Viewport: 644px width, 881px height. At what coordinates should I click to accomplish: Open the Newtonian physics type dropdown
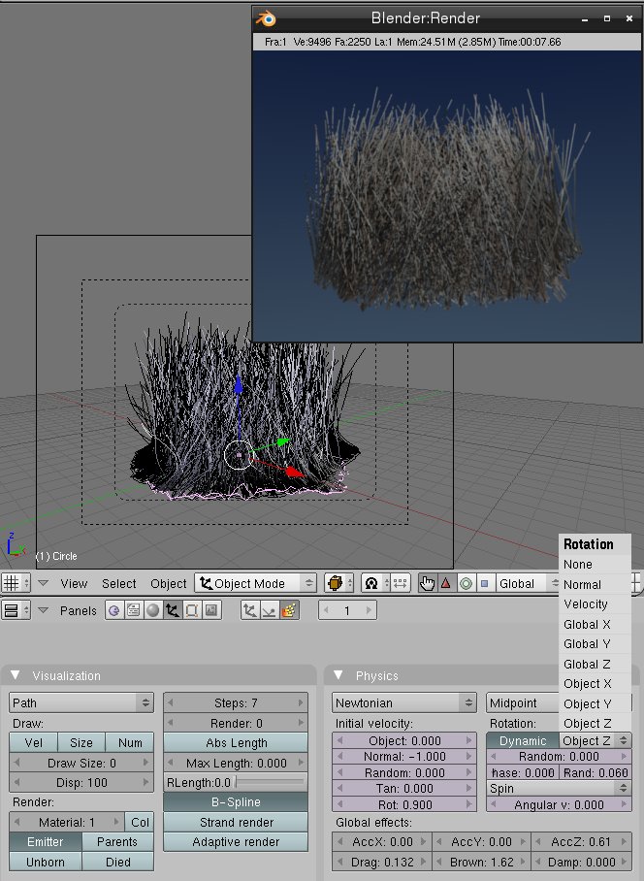[x=403, y=702]
